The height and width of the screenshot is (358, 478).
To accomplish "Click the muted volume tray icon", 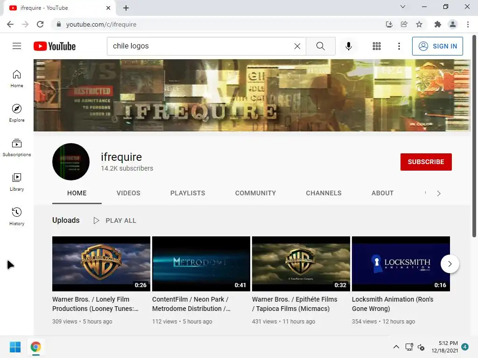I will pyautogui.click(x=421, y=347).
